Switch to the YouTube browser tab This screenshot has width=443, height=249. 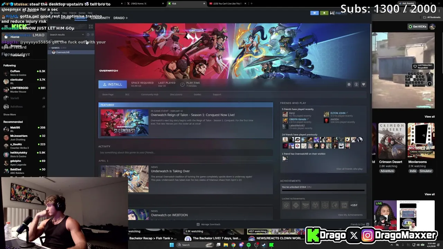[x=227, y=3]
